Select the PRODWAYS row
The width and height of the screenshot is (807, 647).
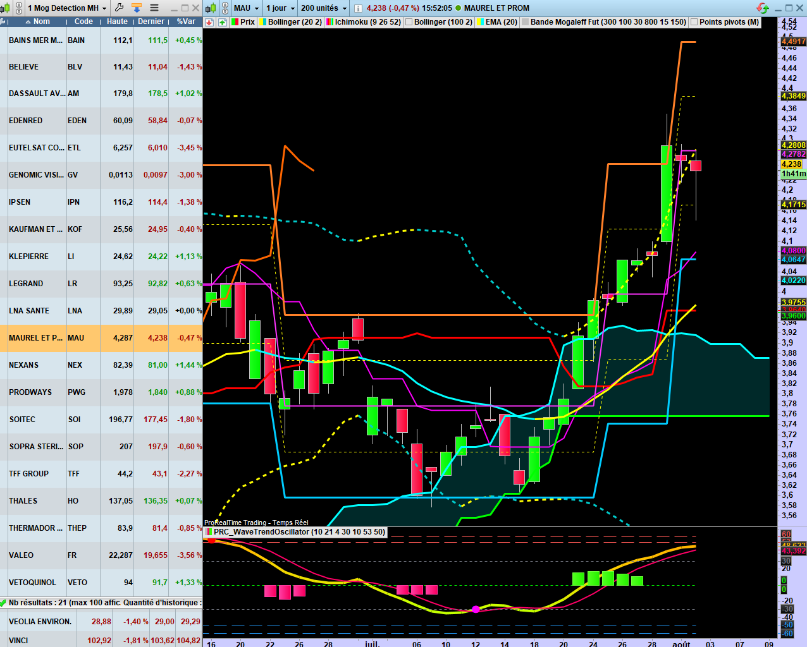(101, 392)
